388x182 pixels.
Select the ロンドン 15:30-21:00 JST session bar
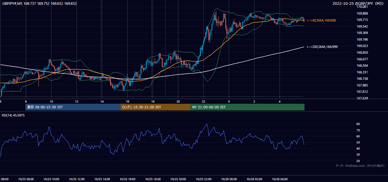click(x=155, y=107)
